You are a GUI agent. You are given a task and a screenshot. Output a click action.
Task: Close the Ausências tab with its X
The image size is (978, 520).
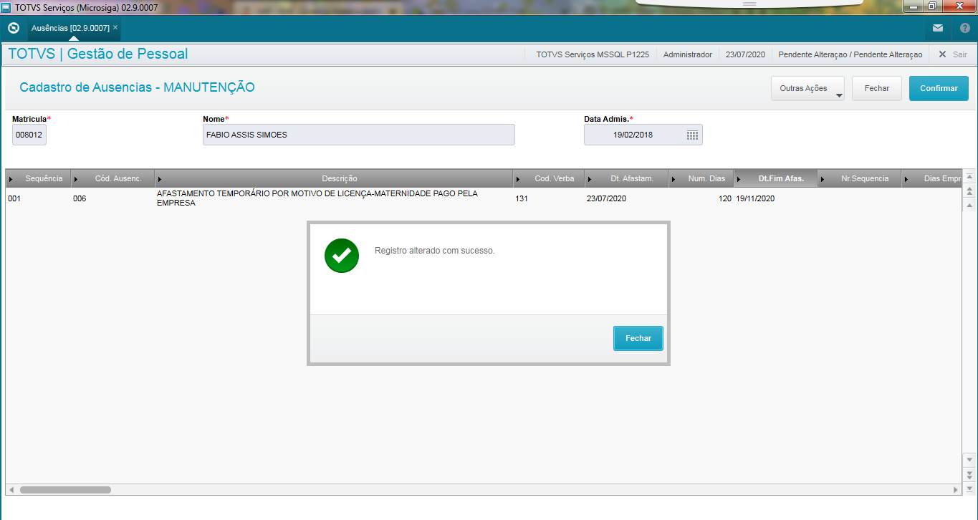pos(115,27)
